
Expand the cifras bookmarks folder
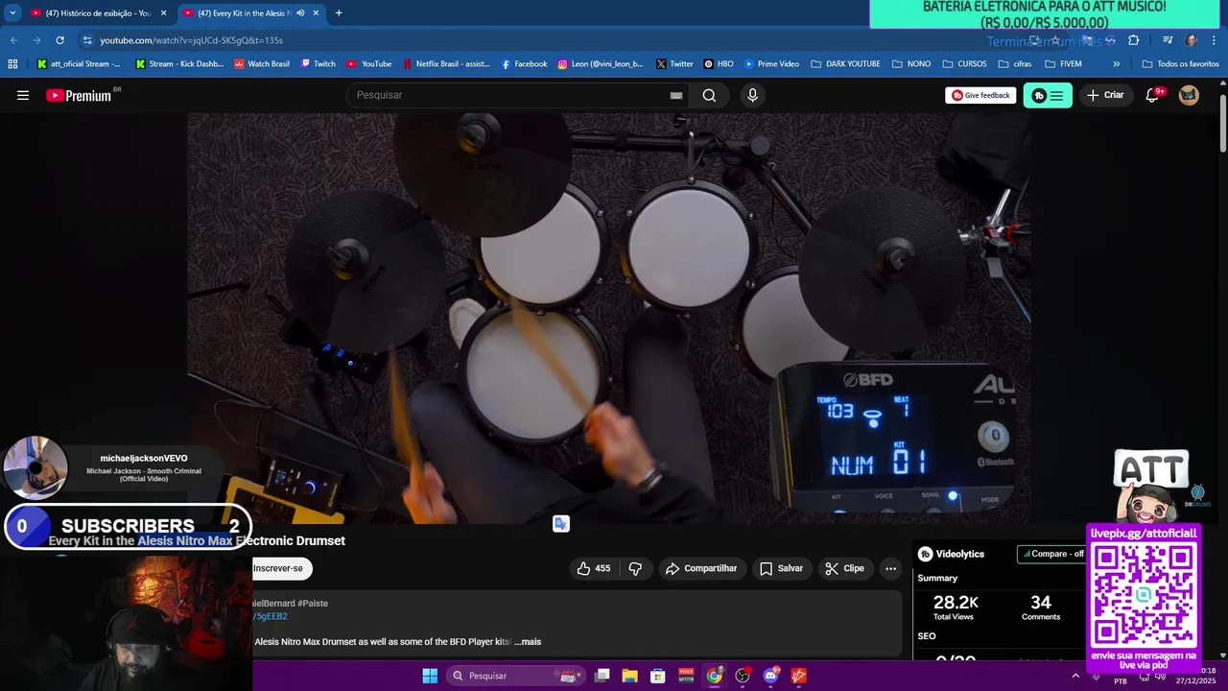coord(1015,64)
